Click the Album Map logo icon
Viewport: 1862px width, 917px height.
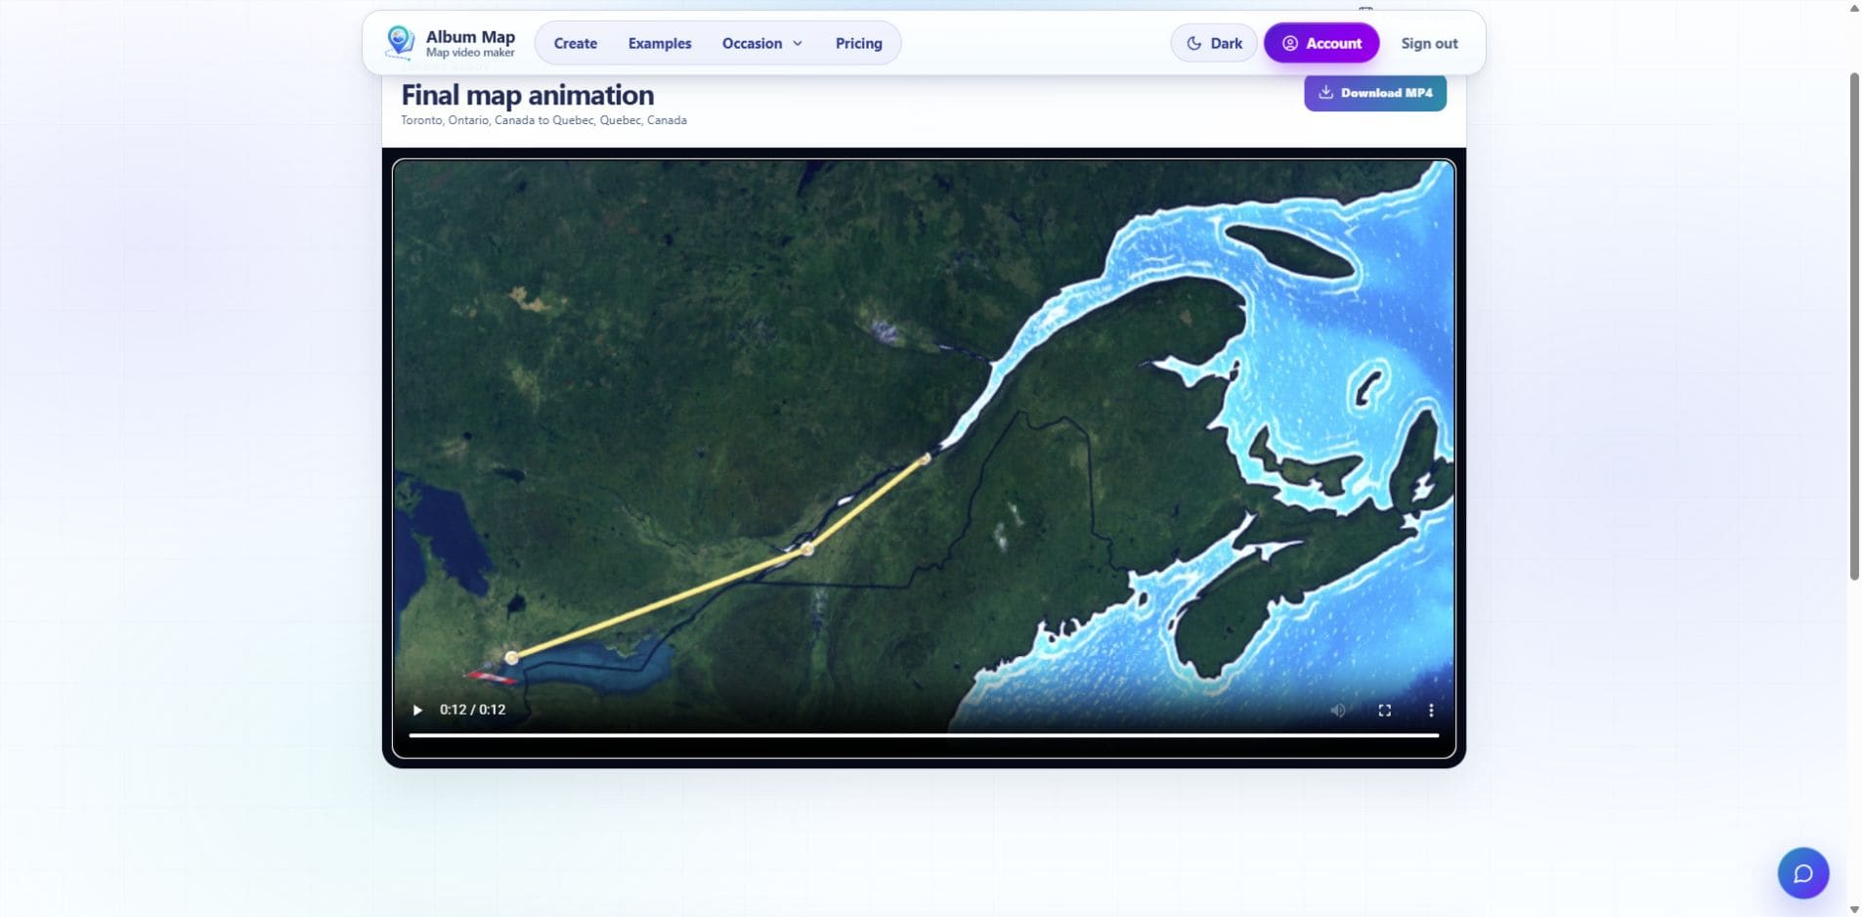click(x=399, y=43)
